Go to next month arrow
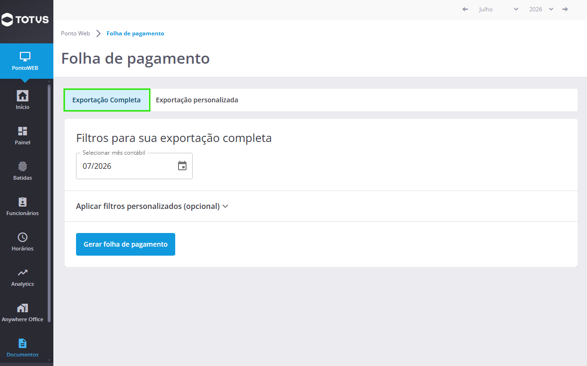The width and height of the screenshot is (587, 366). 565,9
